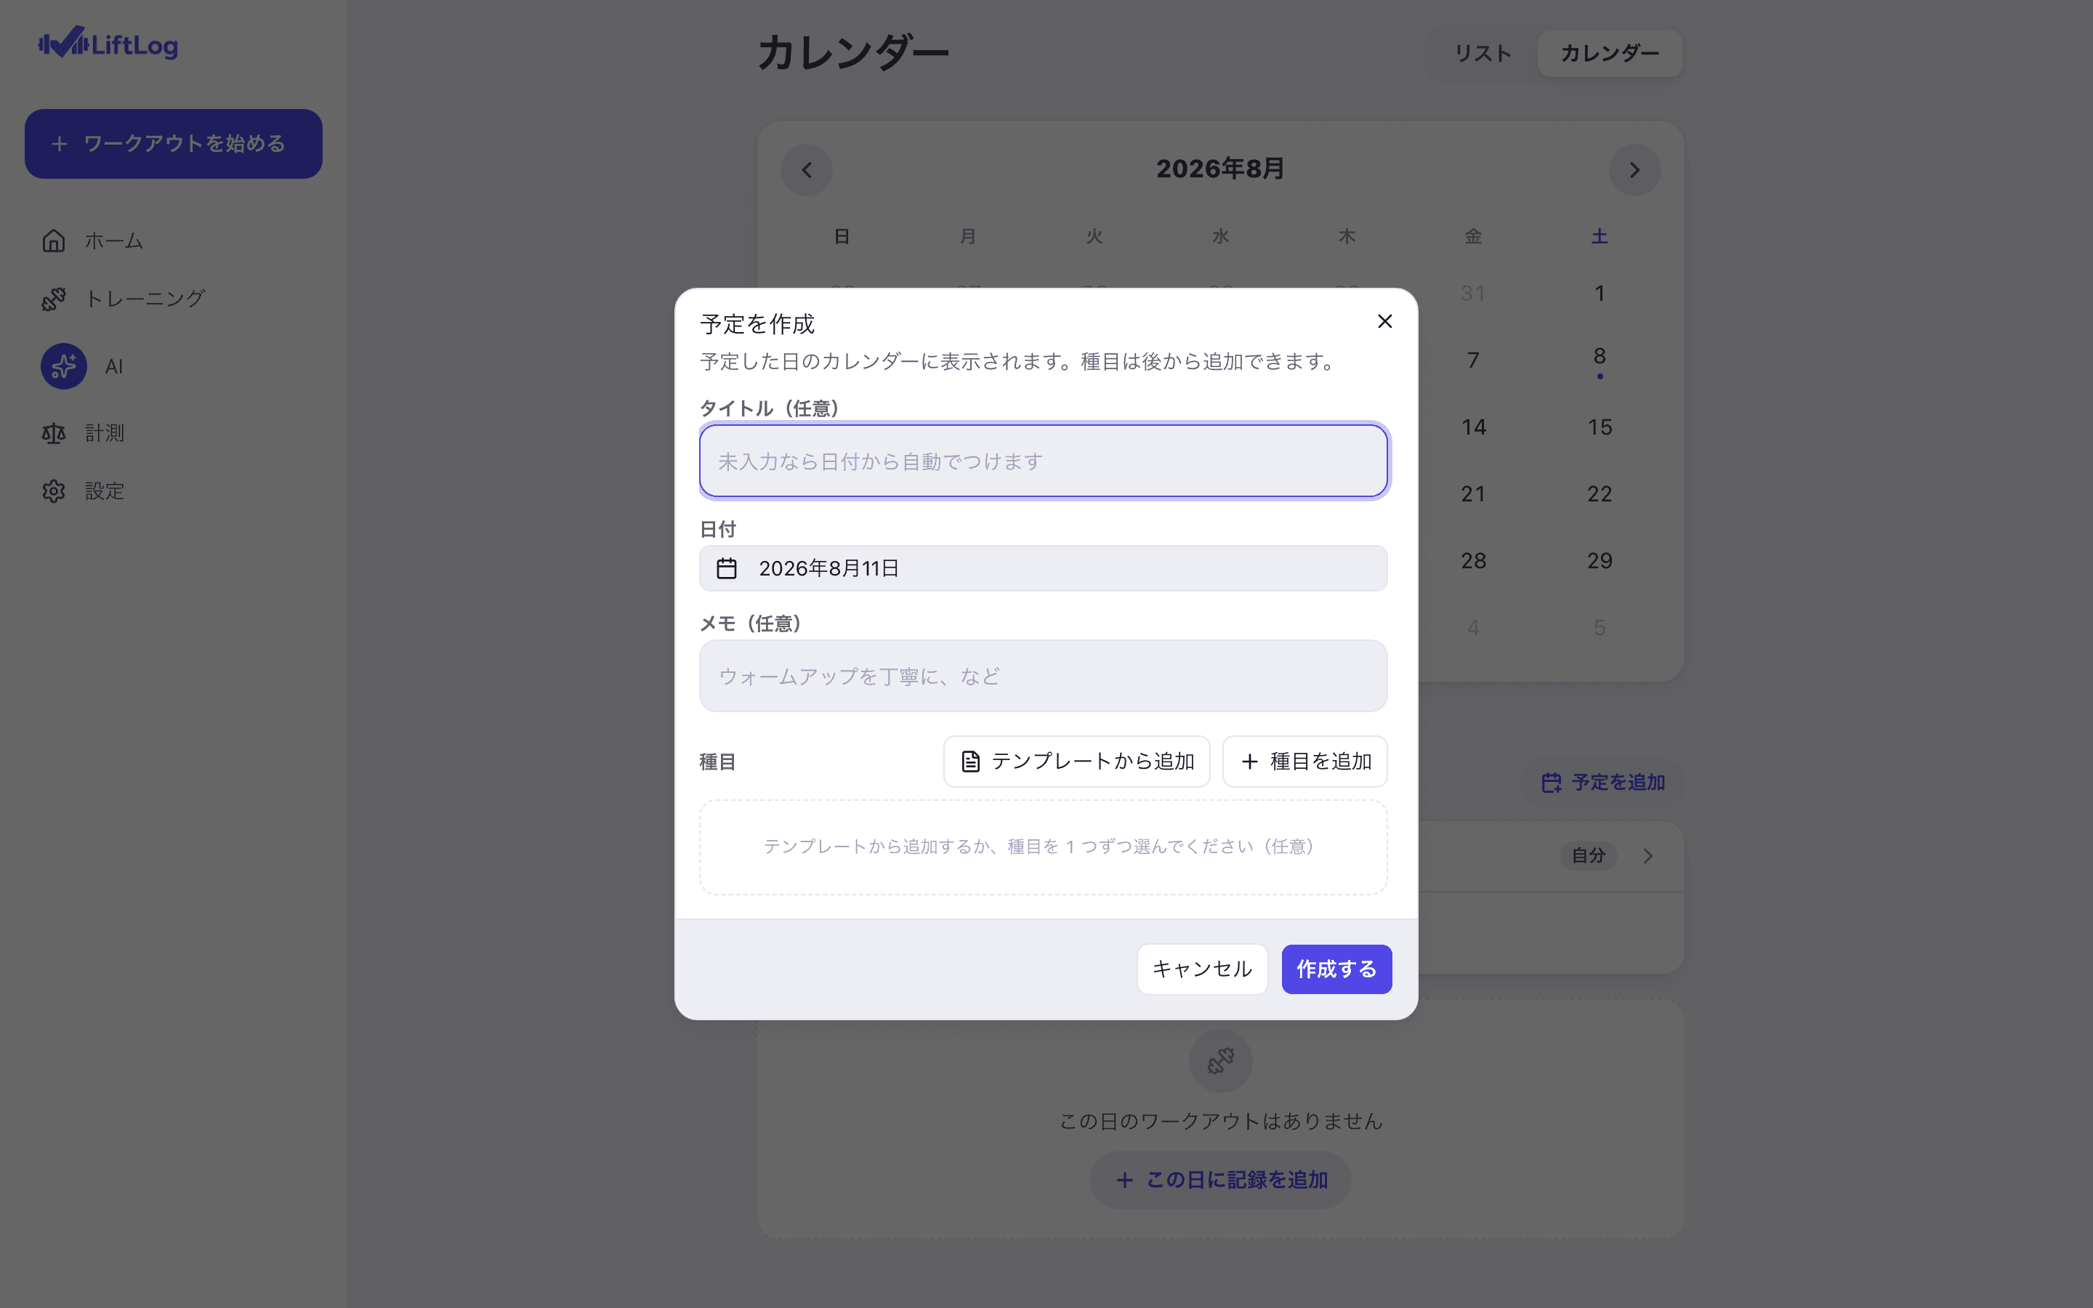Viewport: 2093px width, 1308px height.
Task: Select calendar day 28
Action: [x=1473, y=560]
